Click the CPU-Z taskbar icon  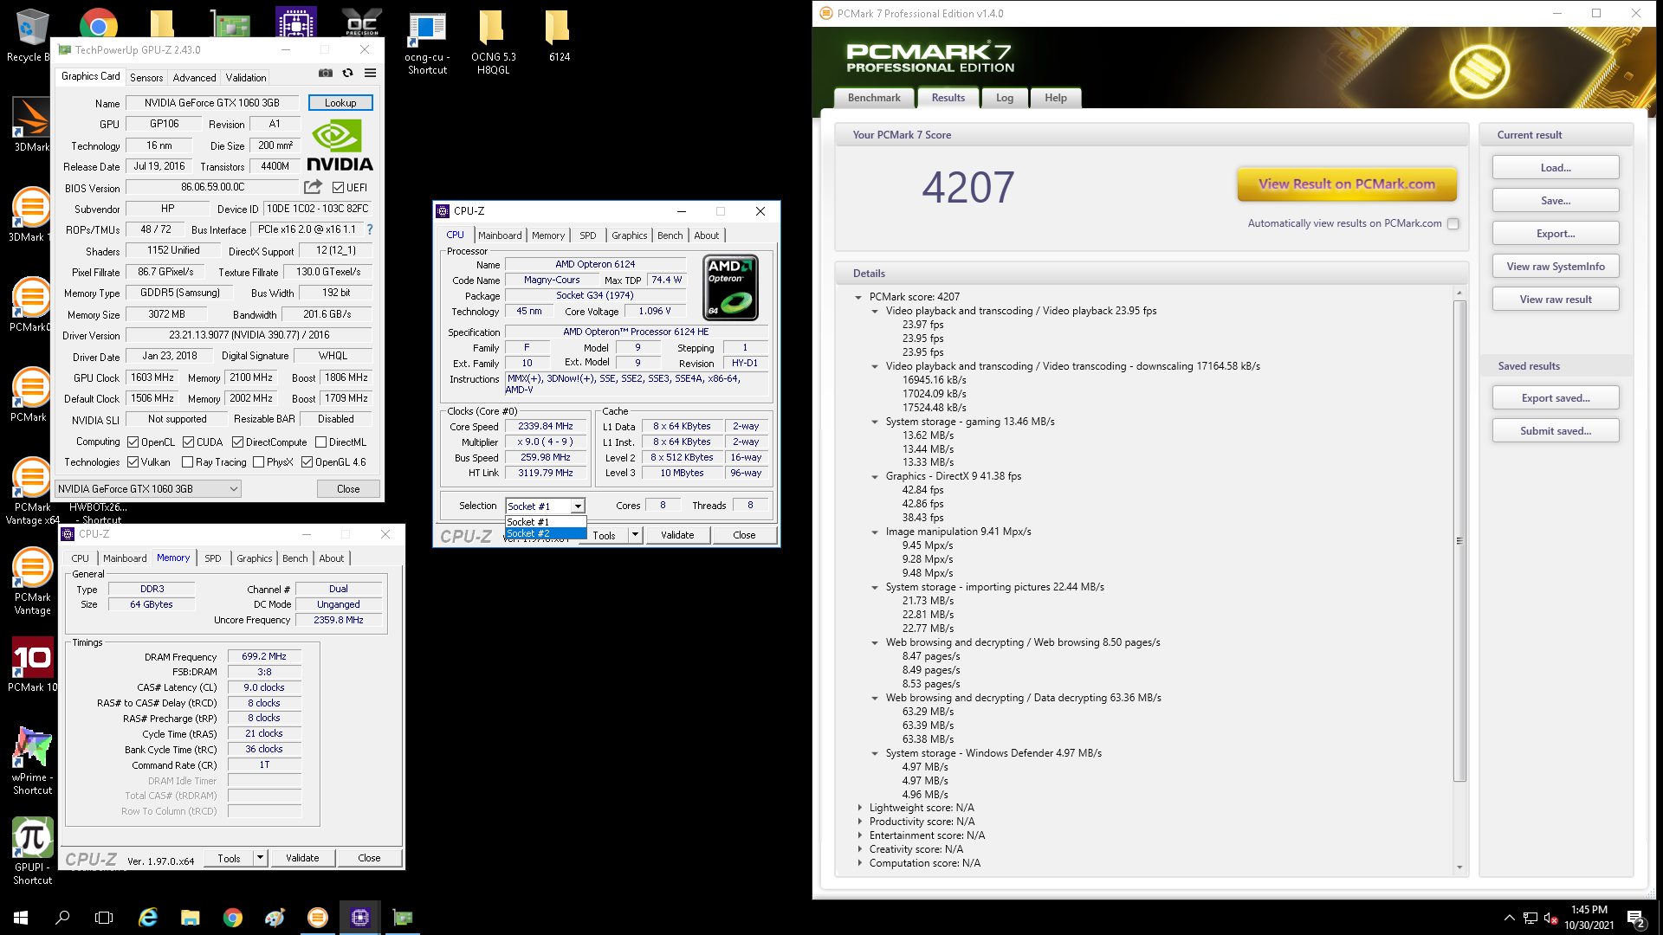click(x=360, y=918)
